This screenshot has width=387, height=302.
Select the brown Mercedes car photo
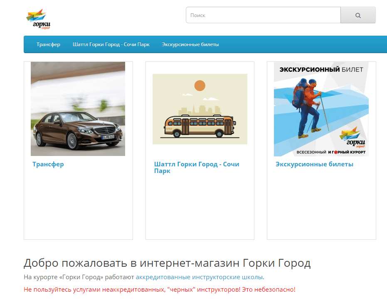click(78, 109)
